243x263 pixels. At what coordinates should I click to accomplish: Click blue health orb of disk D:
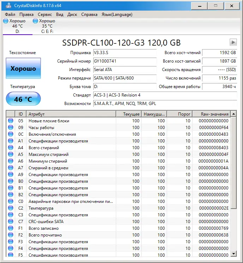pyautogui.click(x=6, y=21)
